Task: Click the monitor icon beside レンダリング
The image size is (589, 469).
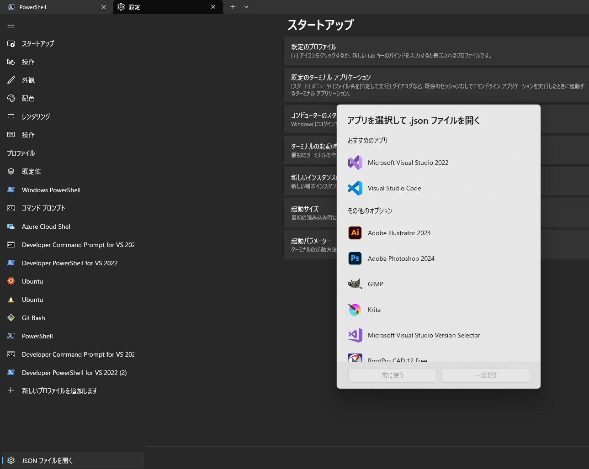Action: (x=11, y=116)
